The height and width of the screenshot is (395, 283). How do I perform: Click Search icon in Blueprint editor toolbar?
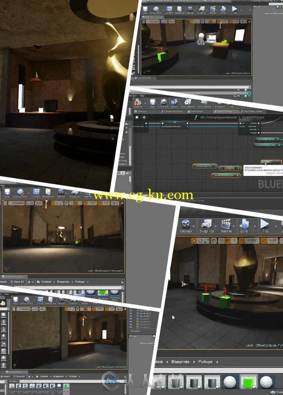pos(175,103)
